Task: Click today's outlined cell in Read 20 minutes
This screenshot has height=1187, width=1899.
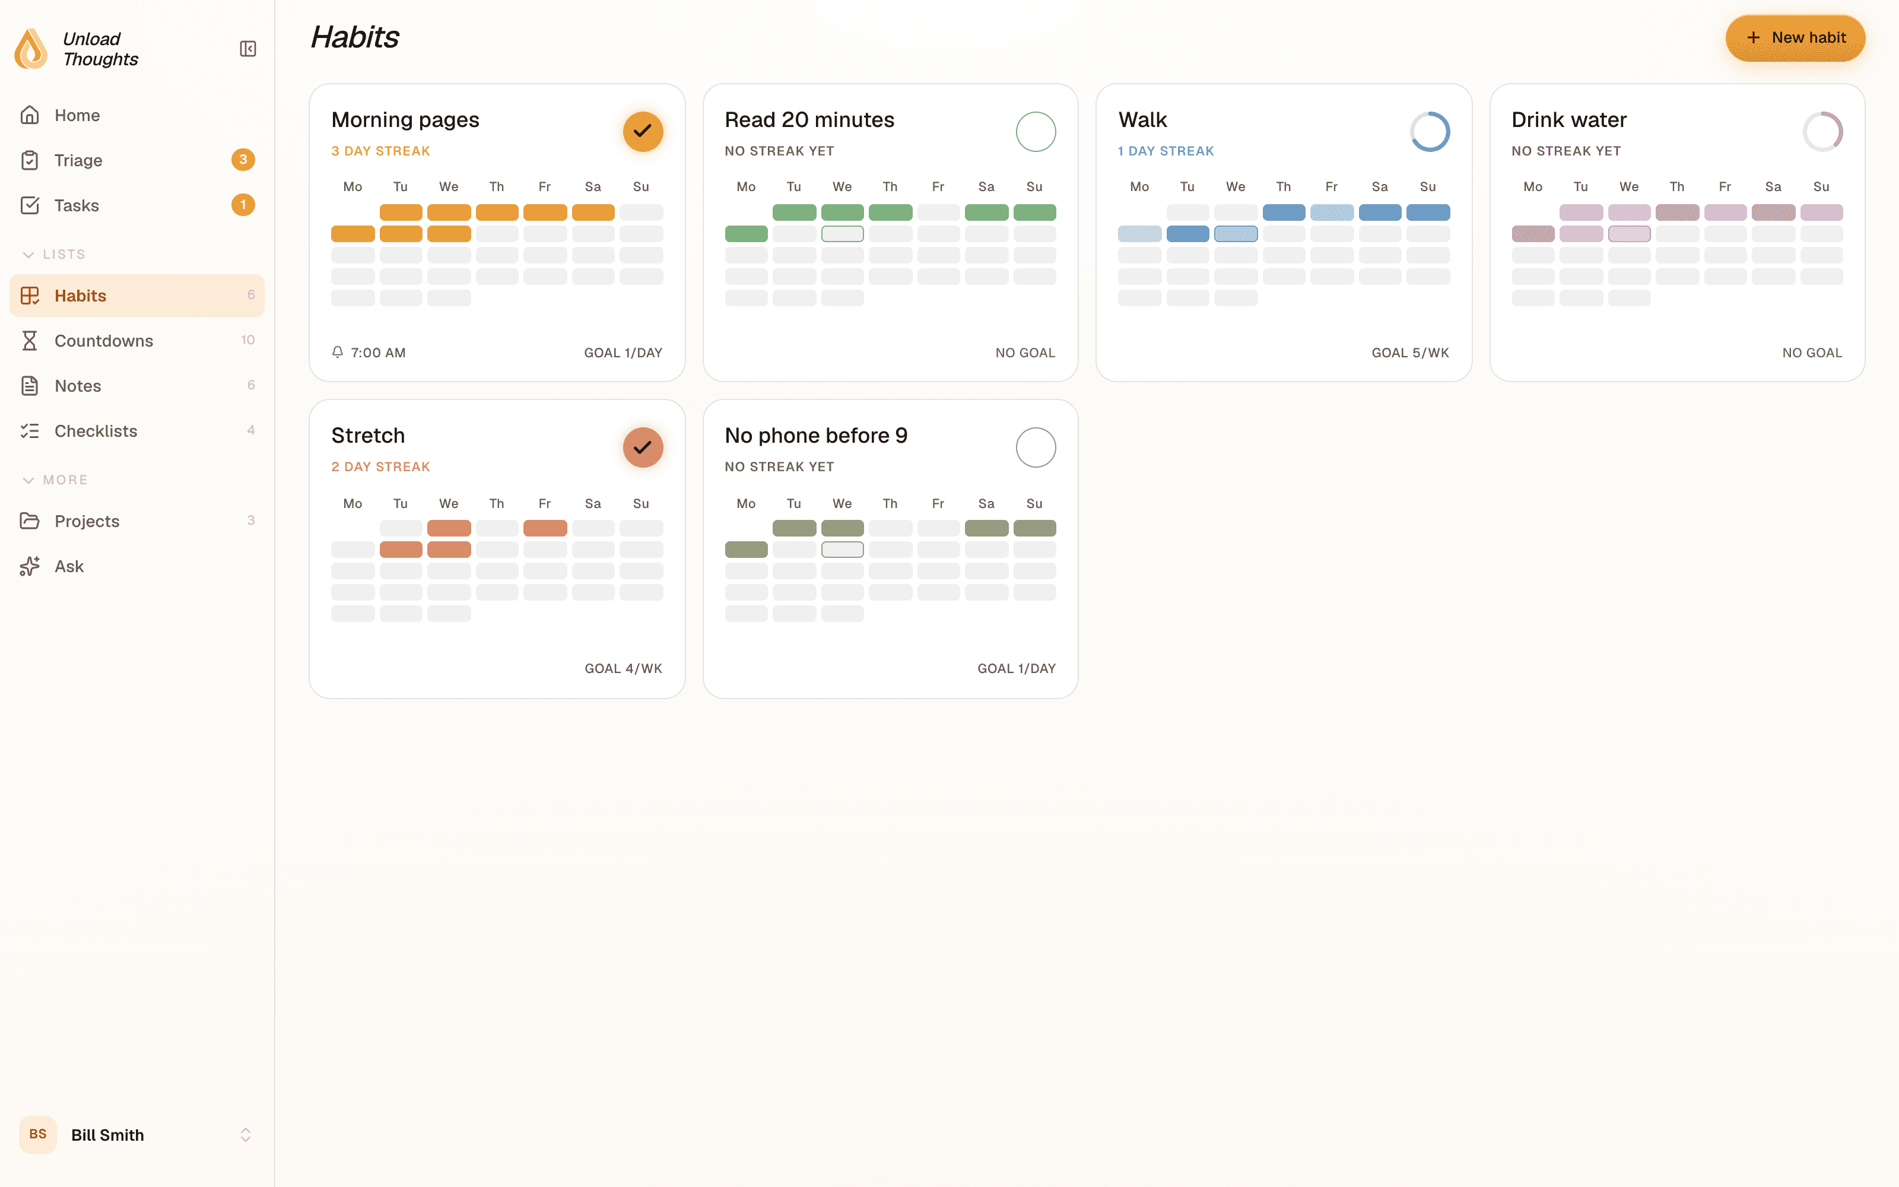Action: pos(842,234)
